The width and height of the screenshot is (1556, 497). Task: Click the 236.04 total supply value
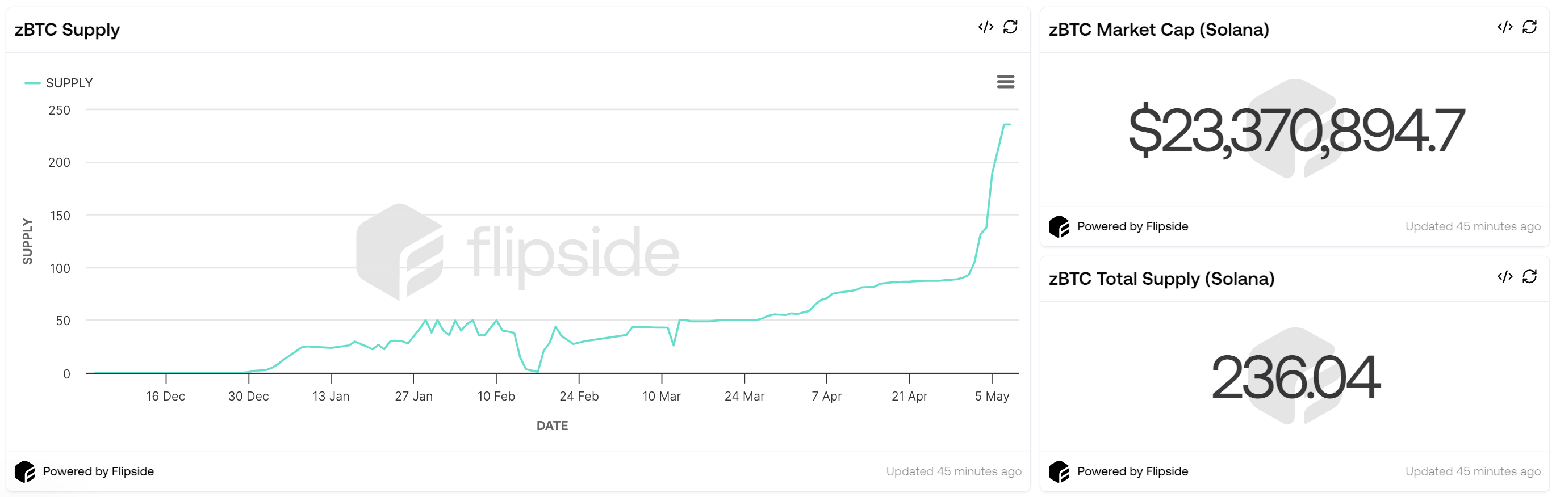click(x=1296, y=378)
